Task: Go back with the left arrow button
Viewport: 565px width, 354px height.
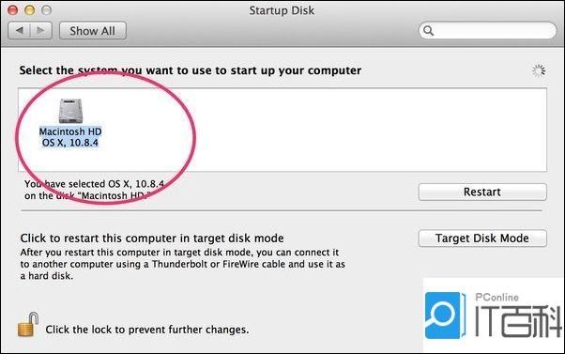Action: 20,31
